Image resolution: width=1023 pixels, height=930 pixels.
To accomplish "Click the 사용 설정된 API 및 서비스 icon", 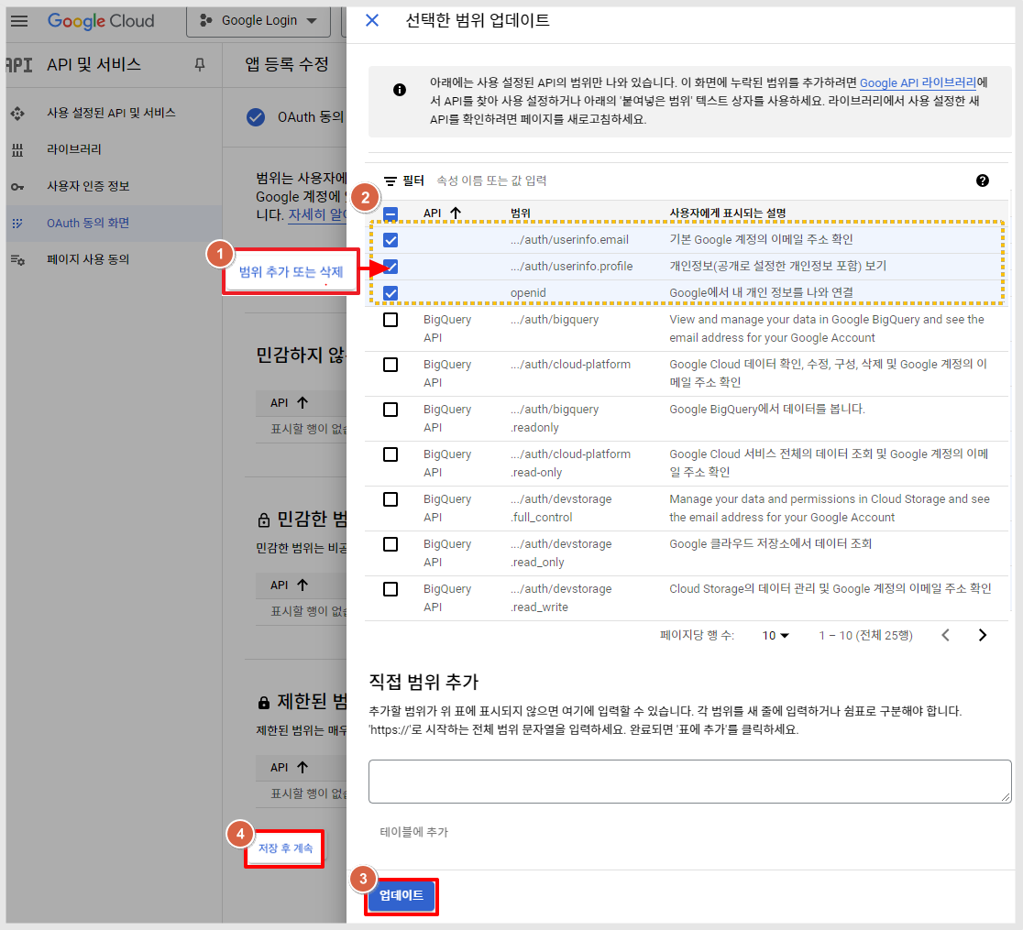I will tap(17, 114).
